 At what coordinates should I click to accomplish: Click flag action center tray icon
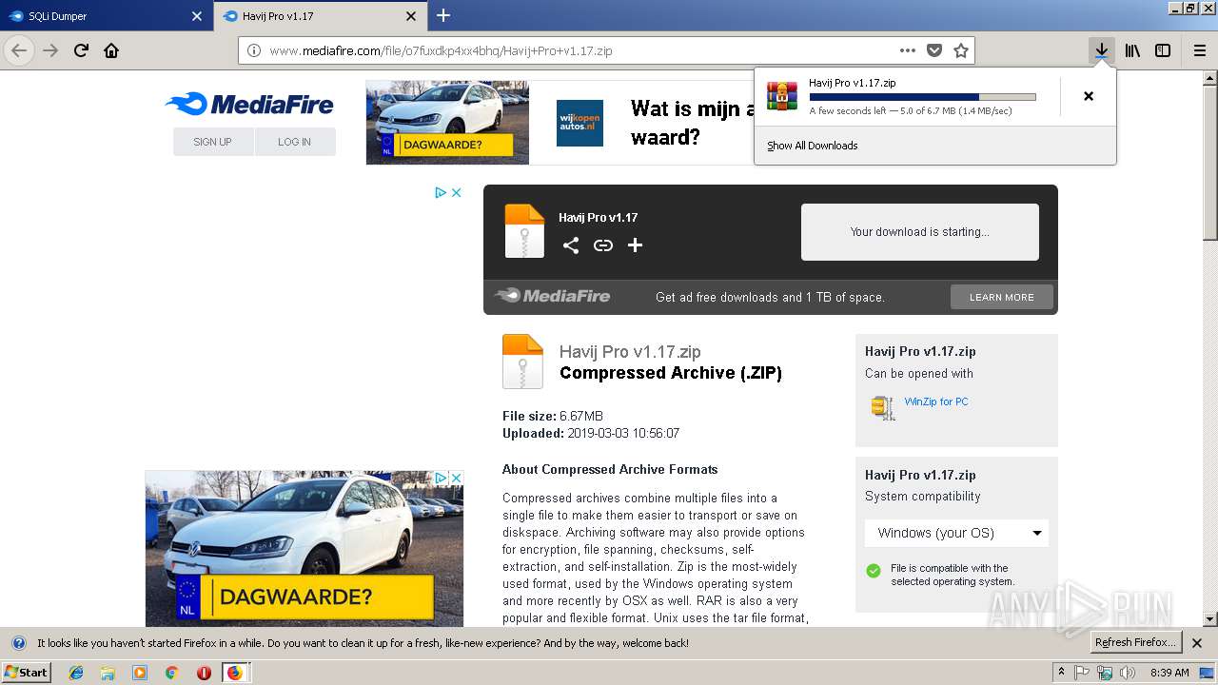[1083, 673]
